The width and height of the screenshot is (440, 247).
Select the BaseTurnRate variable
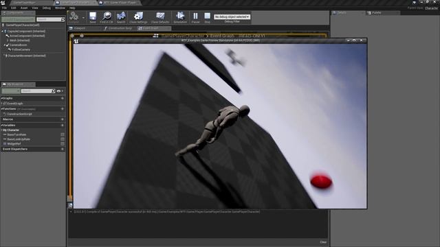(x=16, y=134)
